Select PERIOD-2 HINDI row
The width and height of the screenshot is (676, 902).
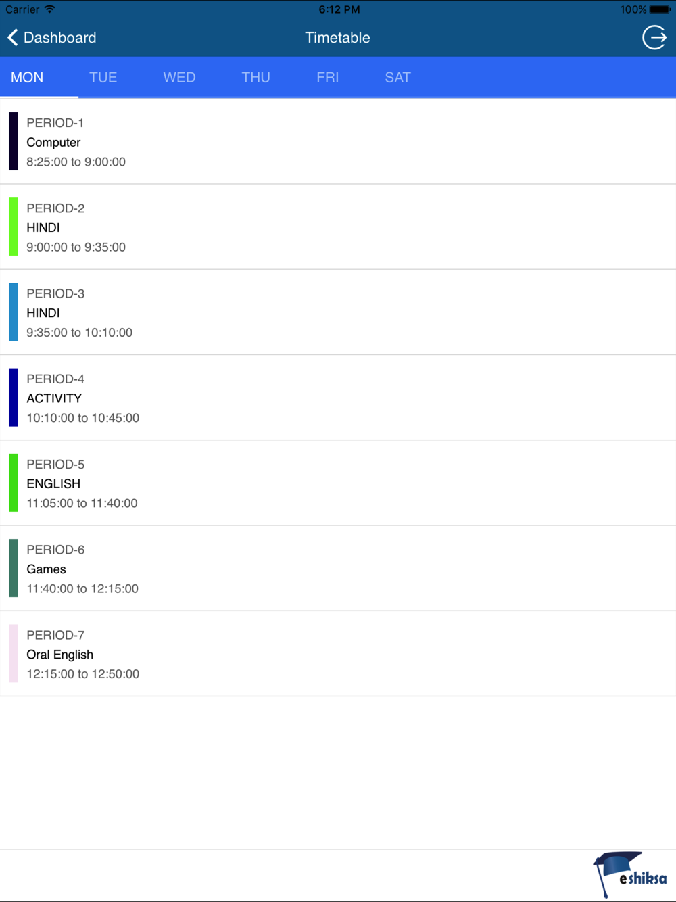coord(338,227)
